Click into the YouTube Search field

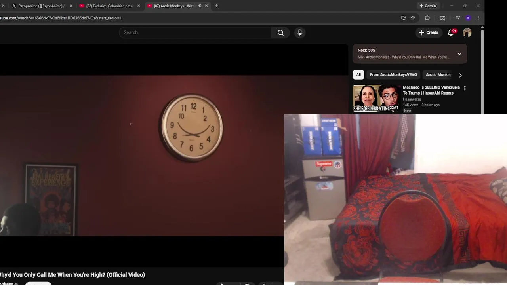[195, 32]
